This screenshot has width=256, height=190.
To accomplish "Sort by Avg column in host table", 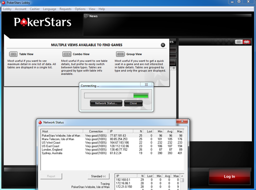I will click(168, 131).
